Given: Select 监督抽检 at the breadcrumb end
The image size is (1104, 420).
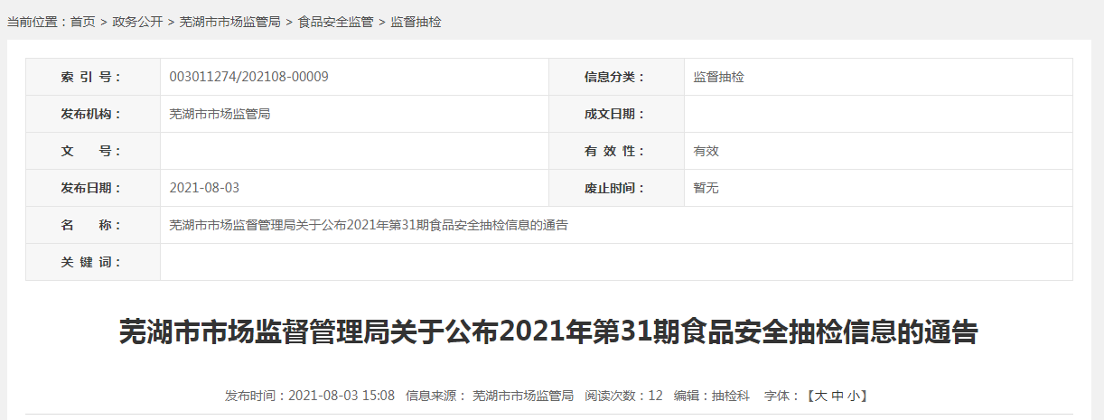Looking at the screenshot, I should click(416, 22).
